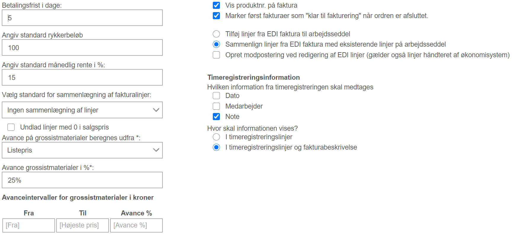Select Tilføj linjer fra EDI faktura til arbejdsseddel
512x234 pixels.
216,34
